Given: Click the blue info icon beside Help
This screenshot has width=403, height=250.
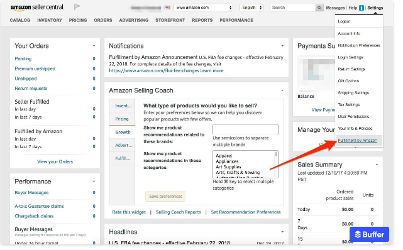Looking at the screenshot, I should point(362,8).
